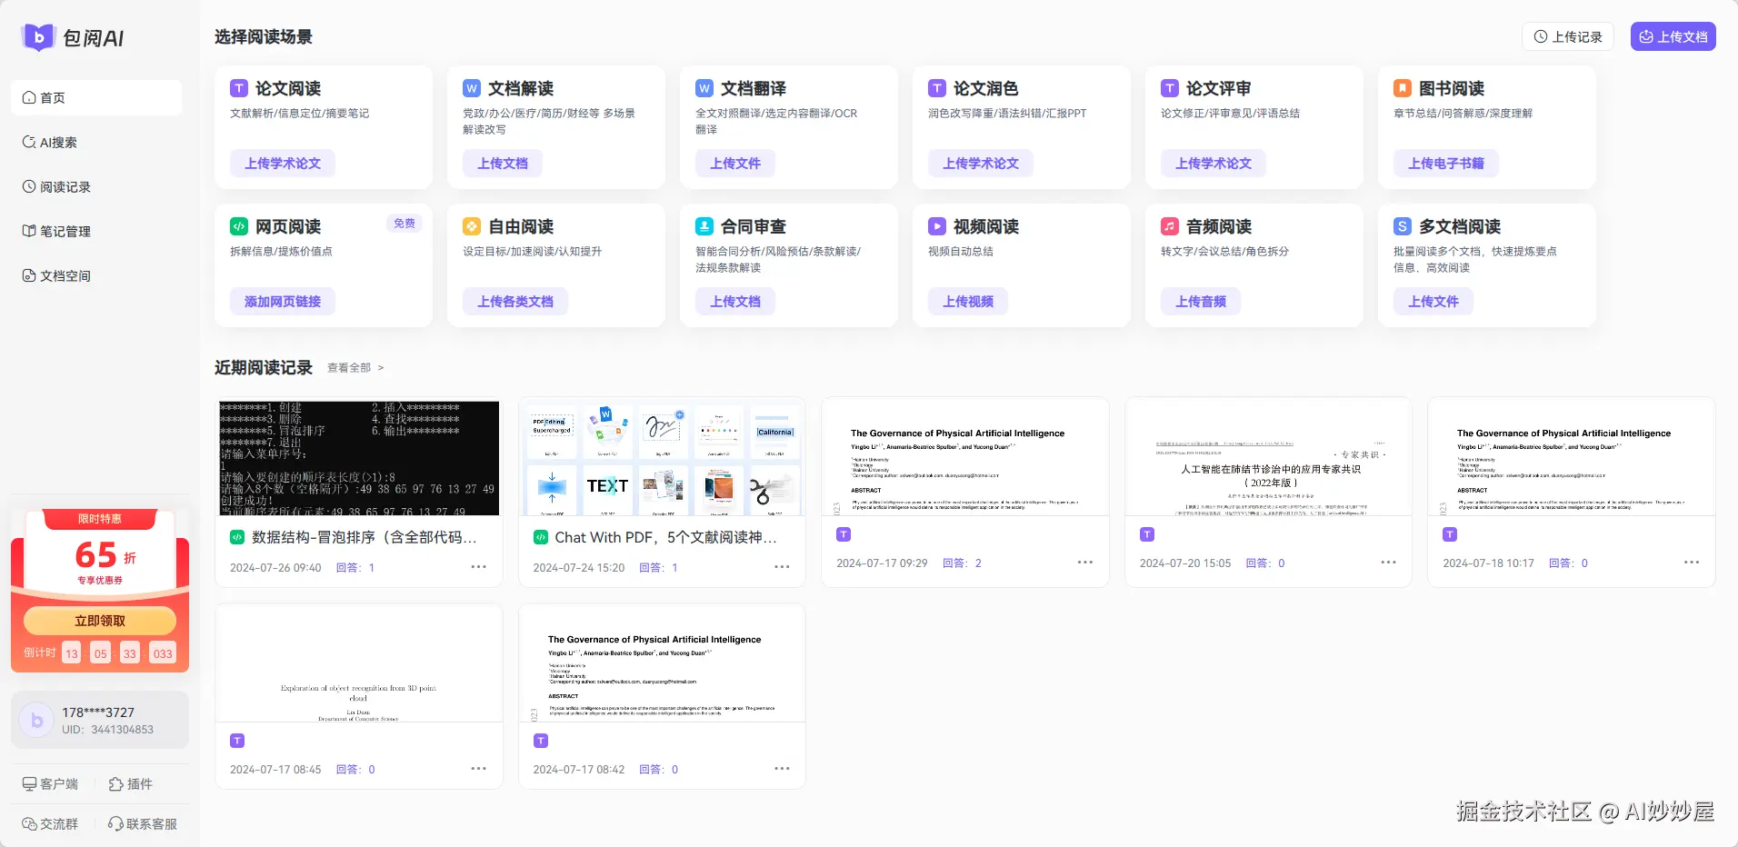Screen dimensions: 1738x847
Task: Click the green icon beside Chat With PDF title
Action: pyautogui.click(x=541, y=537)
